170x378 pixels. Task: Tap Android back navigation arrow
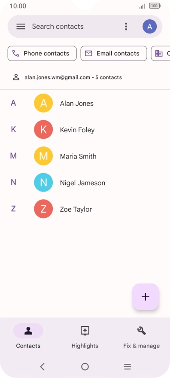tap(42, 367)
